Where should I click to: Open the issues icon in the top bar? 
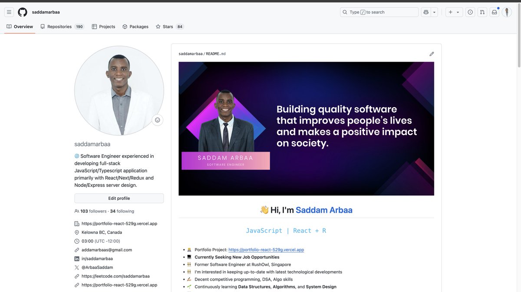pyautogui.click(x=470, y=12)
